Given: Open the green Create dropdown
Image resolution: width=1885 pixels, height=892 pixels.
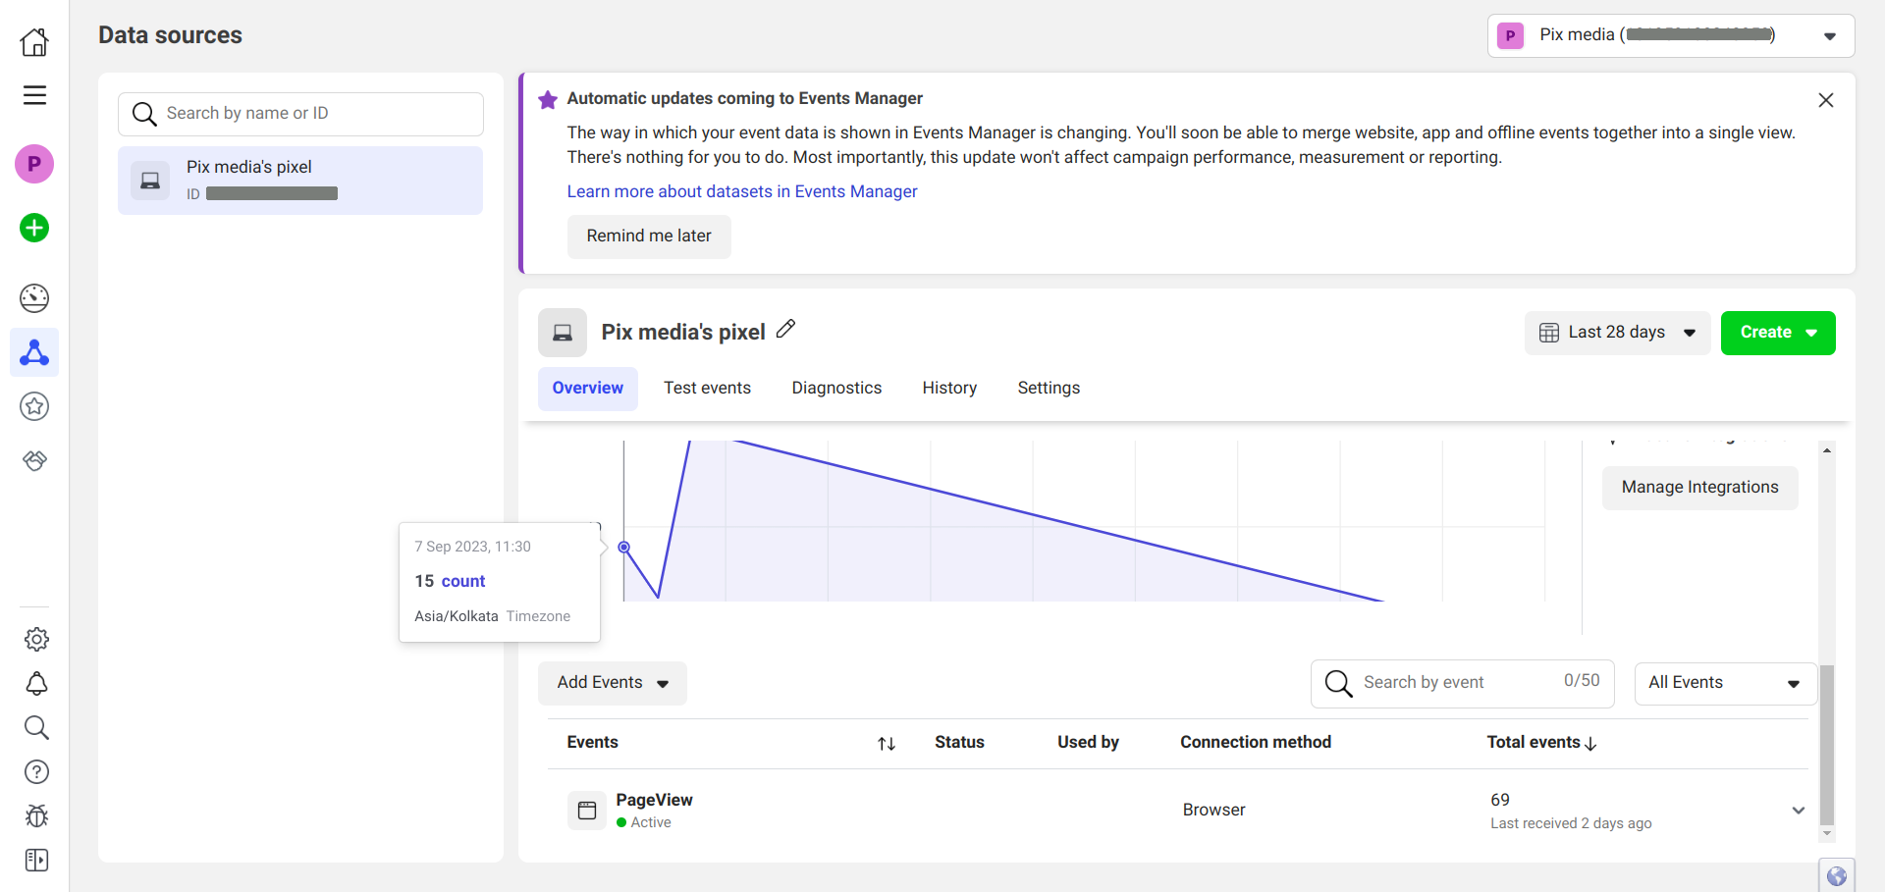Looking at the screenshot, I should [1777, 333].
